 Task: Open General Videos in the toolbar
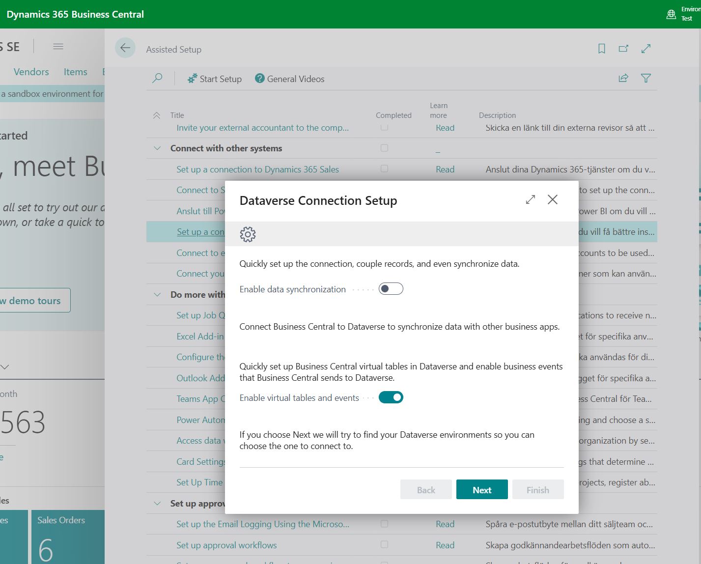290,79
